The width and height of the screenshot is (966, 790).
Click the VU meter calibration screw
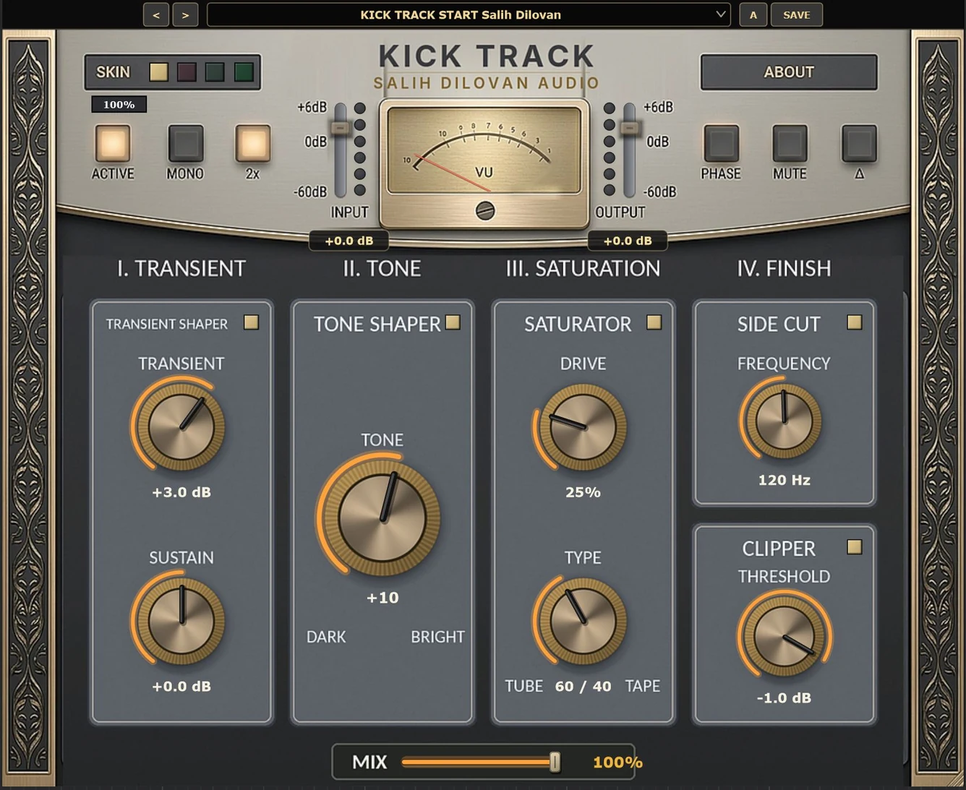coord(485,210)
